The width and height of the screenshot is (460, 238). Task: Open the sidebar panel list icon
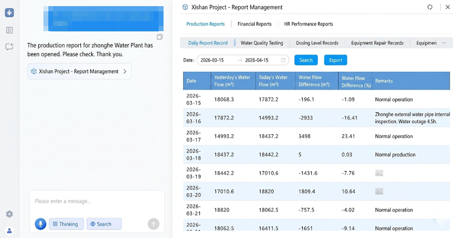click(x=9, y=30)
